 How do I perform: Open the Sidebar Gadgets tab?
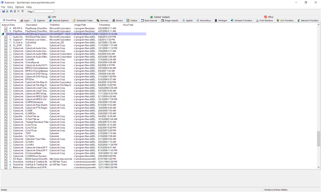(x=160, y=17)
